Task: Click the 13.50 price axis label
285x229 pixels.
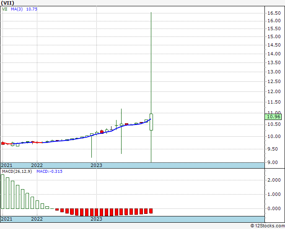Action: tap(274, 62)
